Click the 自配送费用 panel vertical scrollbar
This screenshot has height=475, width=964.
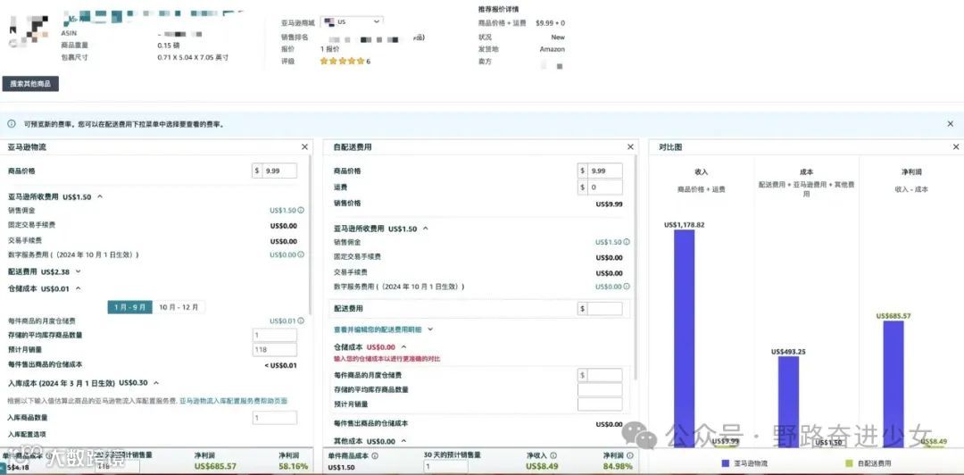pos(636,267)
